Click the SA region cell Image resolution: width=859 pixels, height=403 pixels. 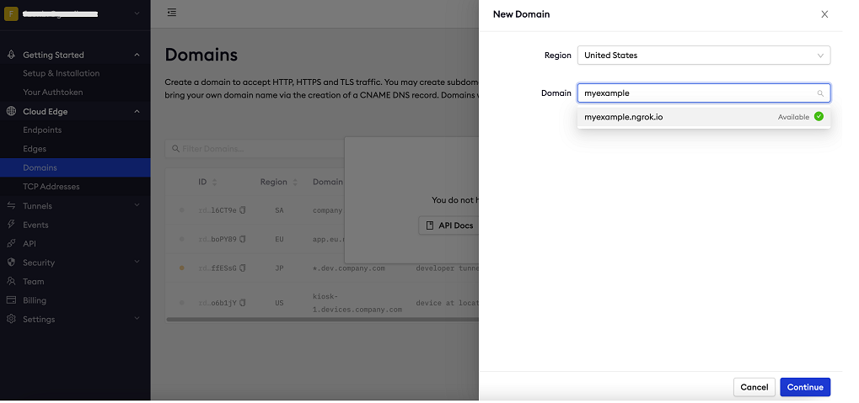tap(279, 210)
